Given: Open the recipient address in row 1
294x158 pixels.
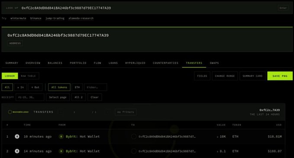Looking at the screenshot, I should (x=167, y=136).
